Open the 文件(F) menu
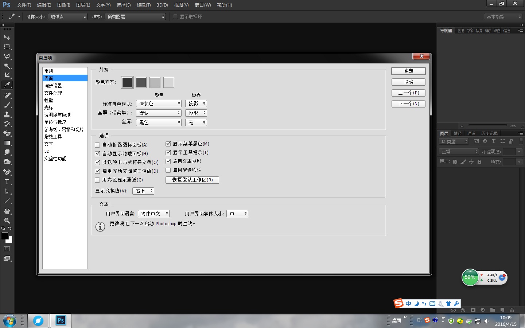Viewport: 525px width, 328px height. click(x=24, y=5)
